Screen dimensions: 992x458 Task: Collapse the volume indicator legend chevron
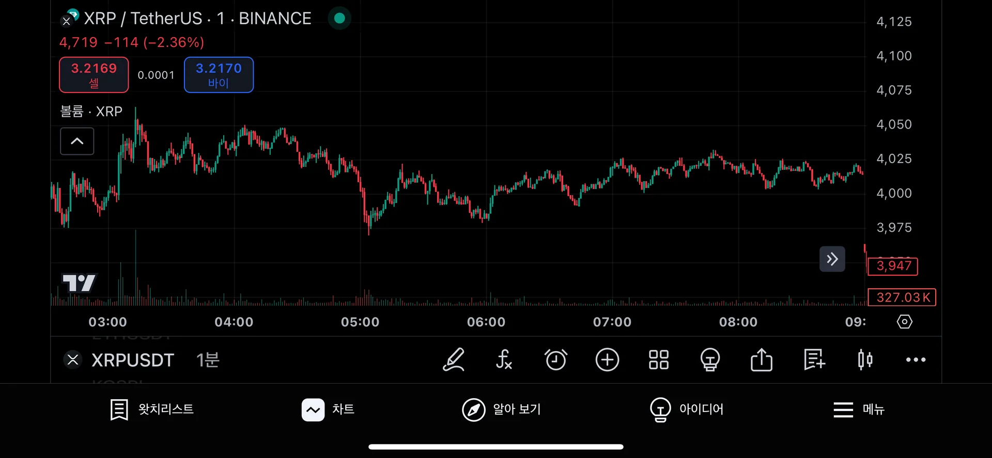[x=77, y=141]
